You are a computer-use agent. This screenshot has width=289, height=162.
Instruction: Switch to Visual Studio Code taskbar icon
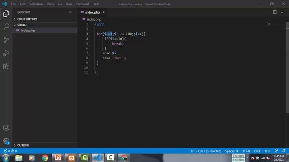tap(98, 158)
